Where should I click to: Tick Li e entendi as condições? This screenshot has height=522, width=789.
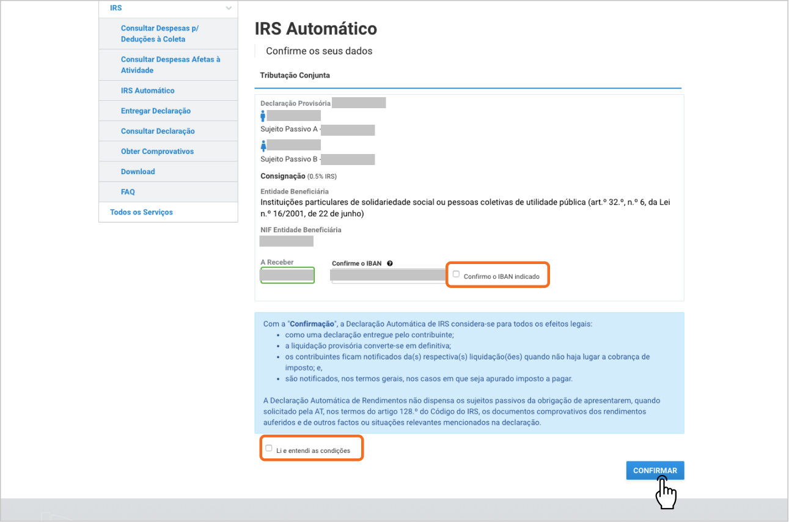click(269, 448)
